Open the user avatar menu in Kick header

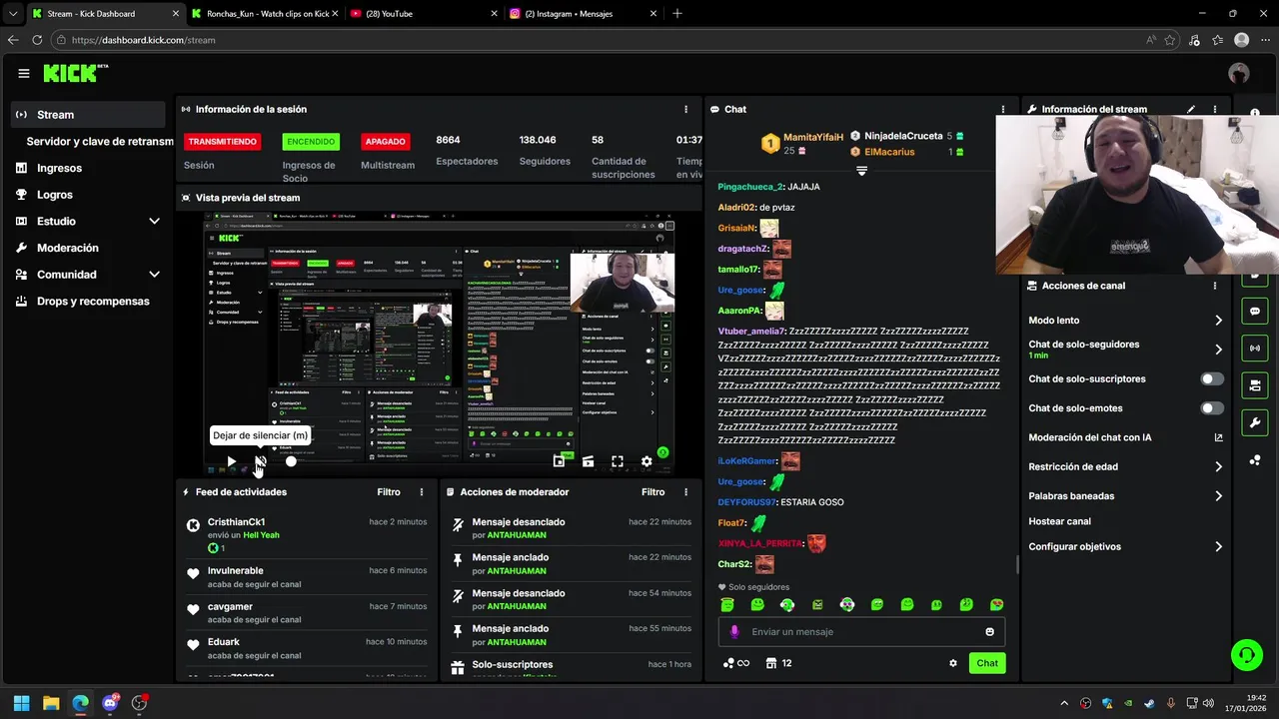click(1239, 73)
